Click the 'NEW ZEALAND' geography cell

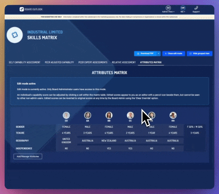pyautogui.click(x=109, y=141)
